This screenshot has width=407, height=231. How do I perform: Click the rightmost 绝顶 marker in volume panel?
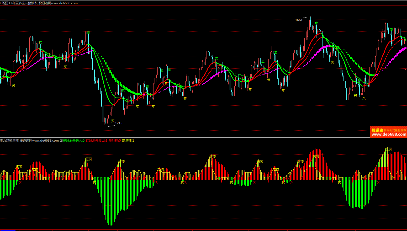click(388, 149)
